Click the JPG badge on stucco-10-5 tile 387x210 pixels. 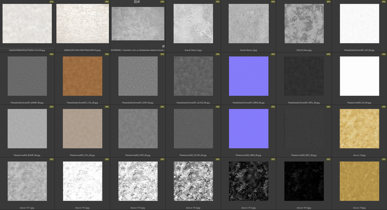tap(273, 159)
